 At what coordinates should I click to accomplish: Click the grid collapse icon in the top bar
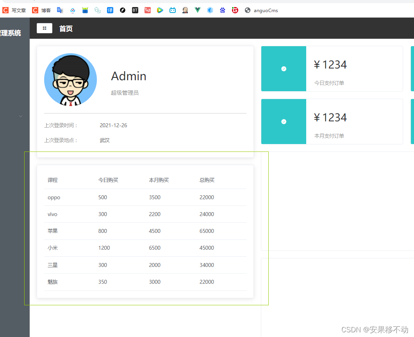[x=44, y=28]
